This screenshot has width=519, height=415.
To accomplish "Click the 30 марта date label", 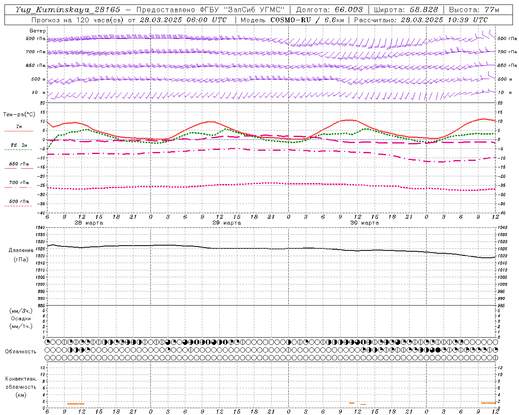I will click(365, 223).
